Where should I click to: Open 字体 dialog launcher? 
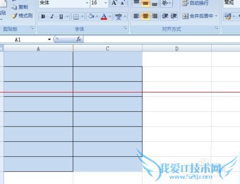pyautogui.click(x=125, y=28)
